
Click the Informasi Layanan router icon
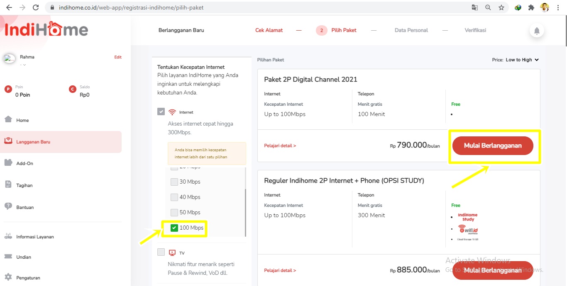[8, 237]
